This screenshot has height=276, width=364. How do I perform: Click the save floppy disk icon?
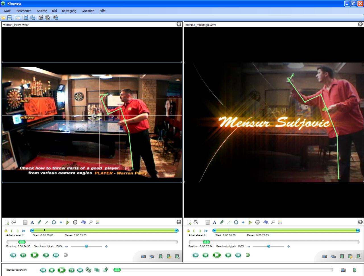click(10, 18)
